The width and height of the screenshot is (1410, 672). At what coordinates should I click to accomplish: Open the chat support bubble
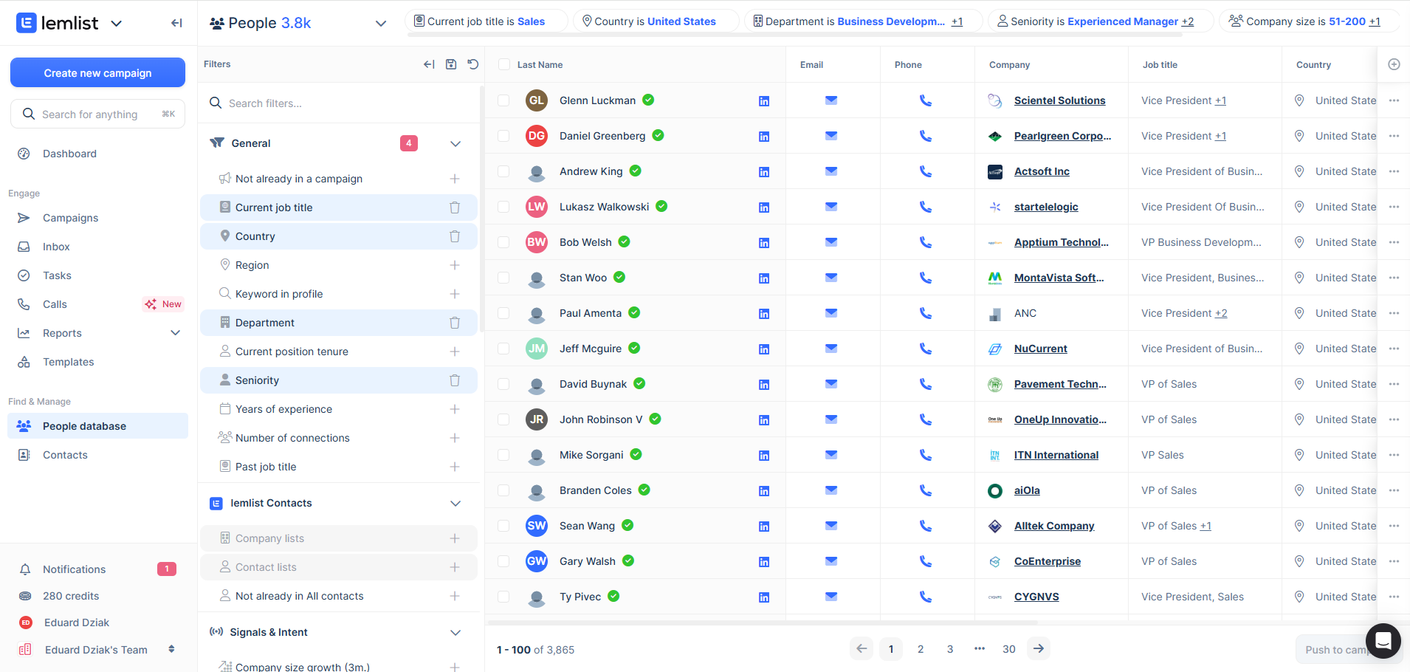pyautogui.click(x=1383, y=641)
